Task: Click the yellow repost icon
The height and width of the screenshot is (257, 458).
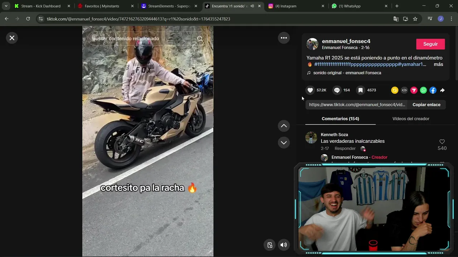Action: (x=395, y=90)
